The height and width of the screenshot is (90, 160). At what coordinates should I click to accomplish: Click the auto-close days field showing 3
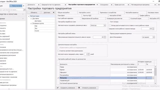pos(86,54)
